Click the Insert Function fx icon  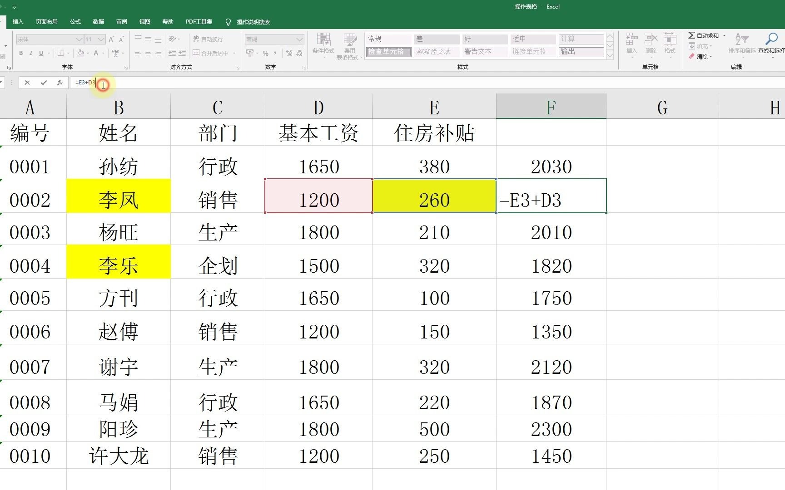60,83
